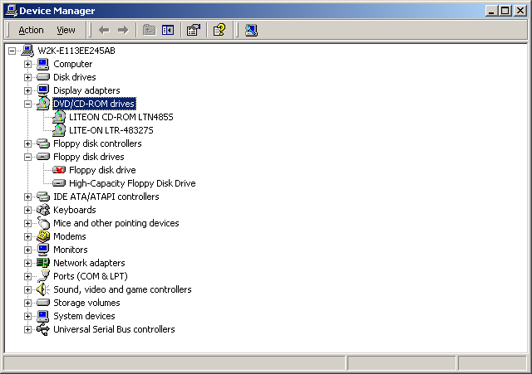The height and width of the screenshot is (374, 532).
Task: Expand Universal Serial Bus controllers
Action: pos(27,329)
